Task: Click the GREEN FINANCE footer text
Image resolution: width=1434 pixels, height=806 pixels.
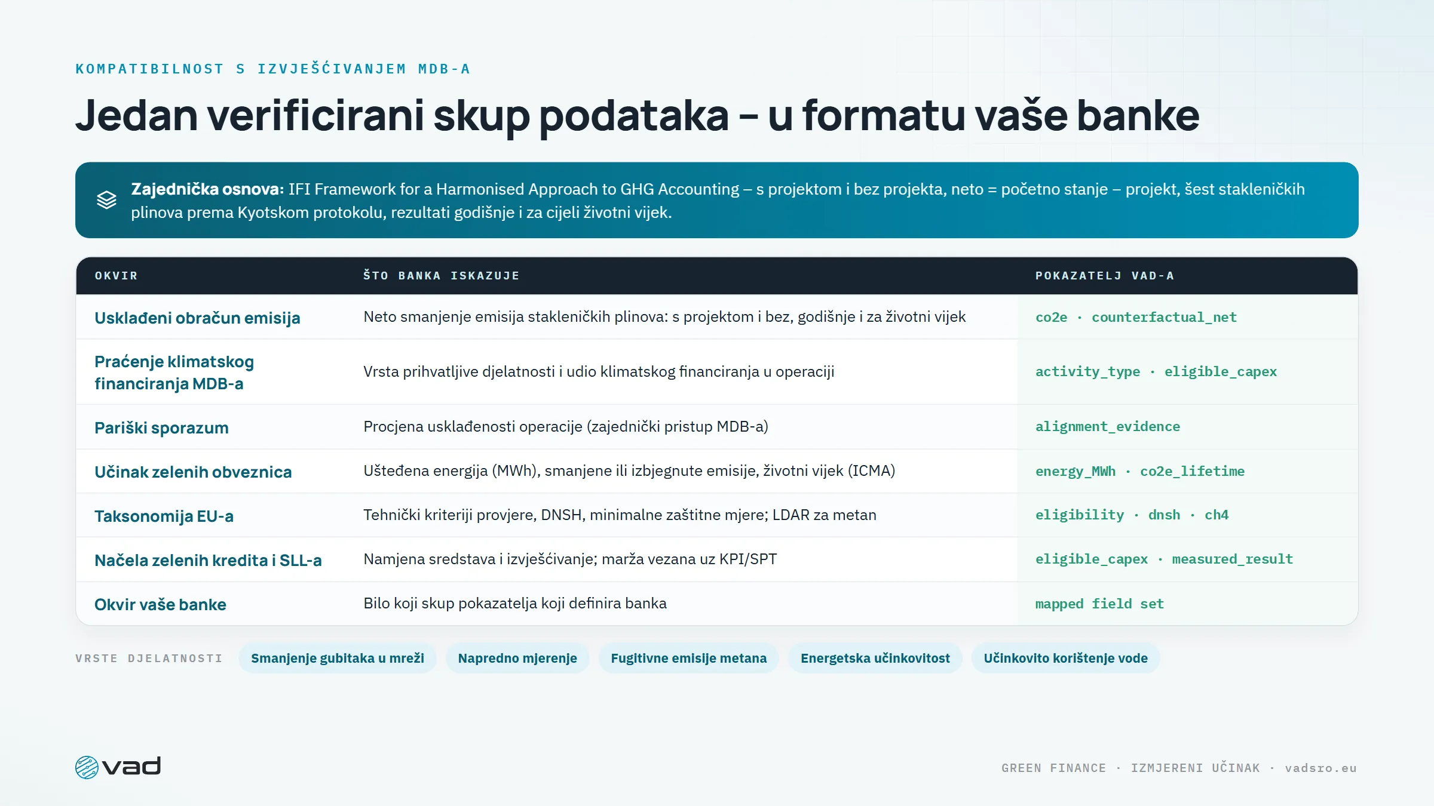Action: pyautogui.click(x=1053, y=768)
